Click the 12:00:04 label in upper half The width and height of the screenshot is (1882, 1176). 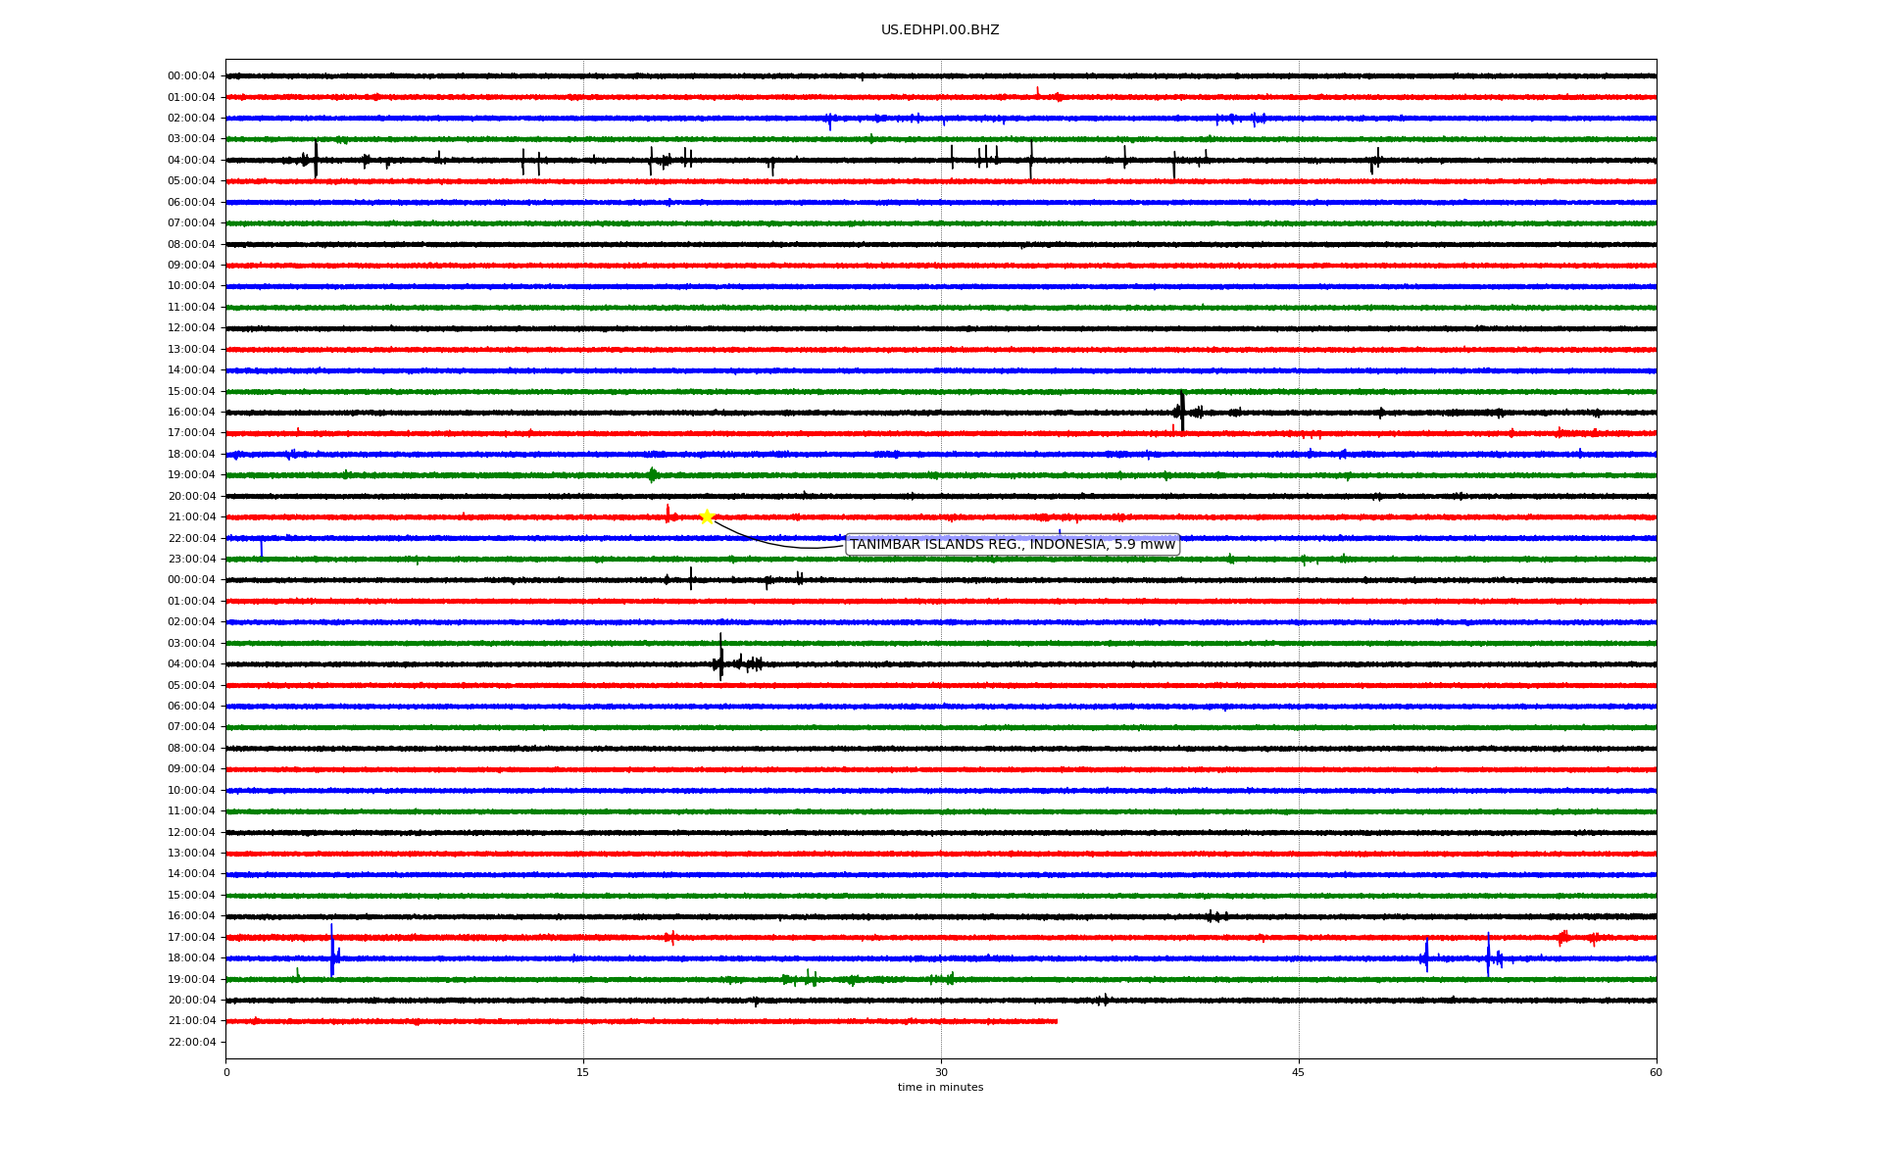point(191,328)
